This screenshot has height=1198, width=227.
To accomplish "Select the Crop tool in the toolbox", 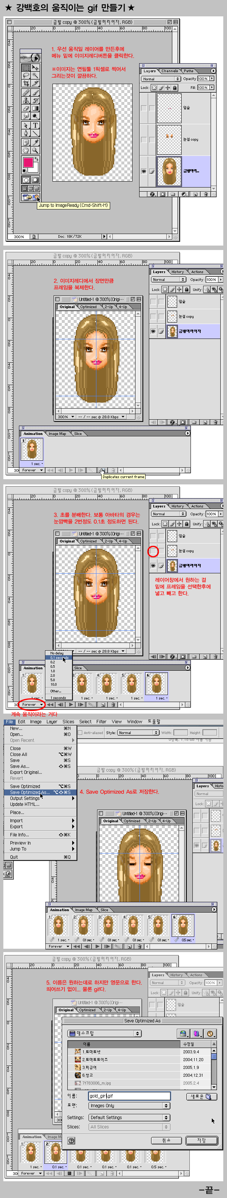I will [26, 83].
